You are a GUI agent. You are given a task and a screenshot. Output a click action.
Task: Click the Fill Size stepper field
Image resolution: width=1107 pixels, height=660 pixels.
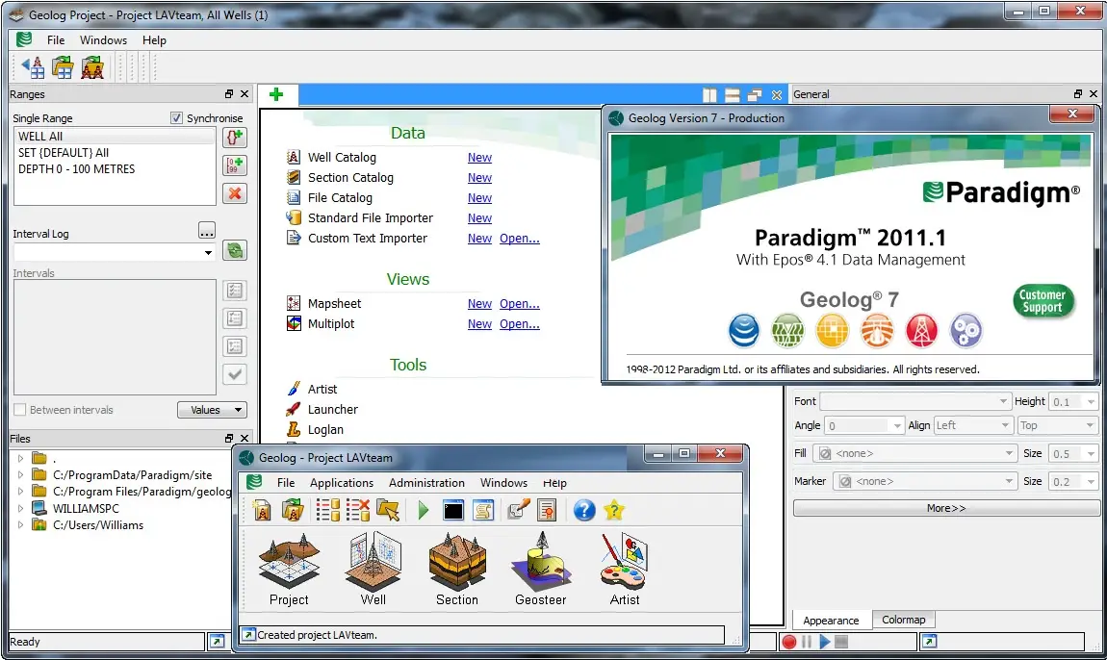click(1073, 454)
